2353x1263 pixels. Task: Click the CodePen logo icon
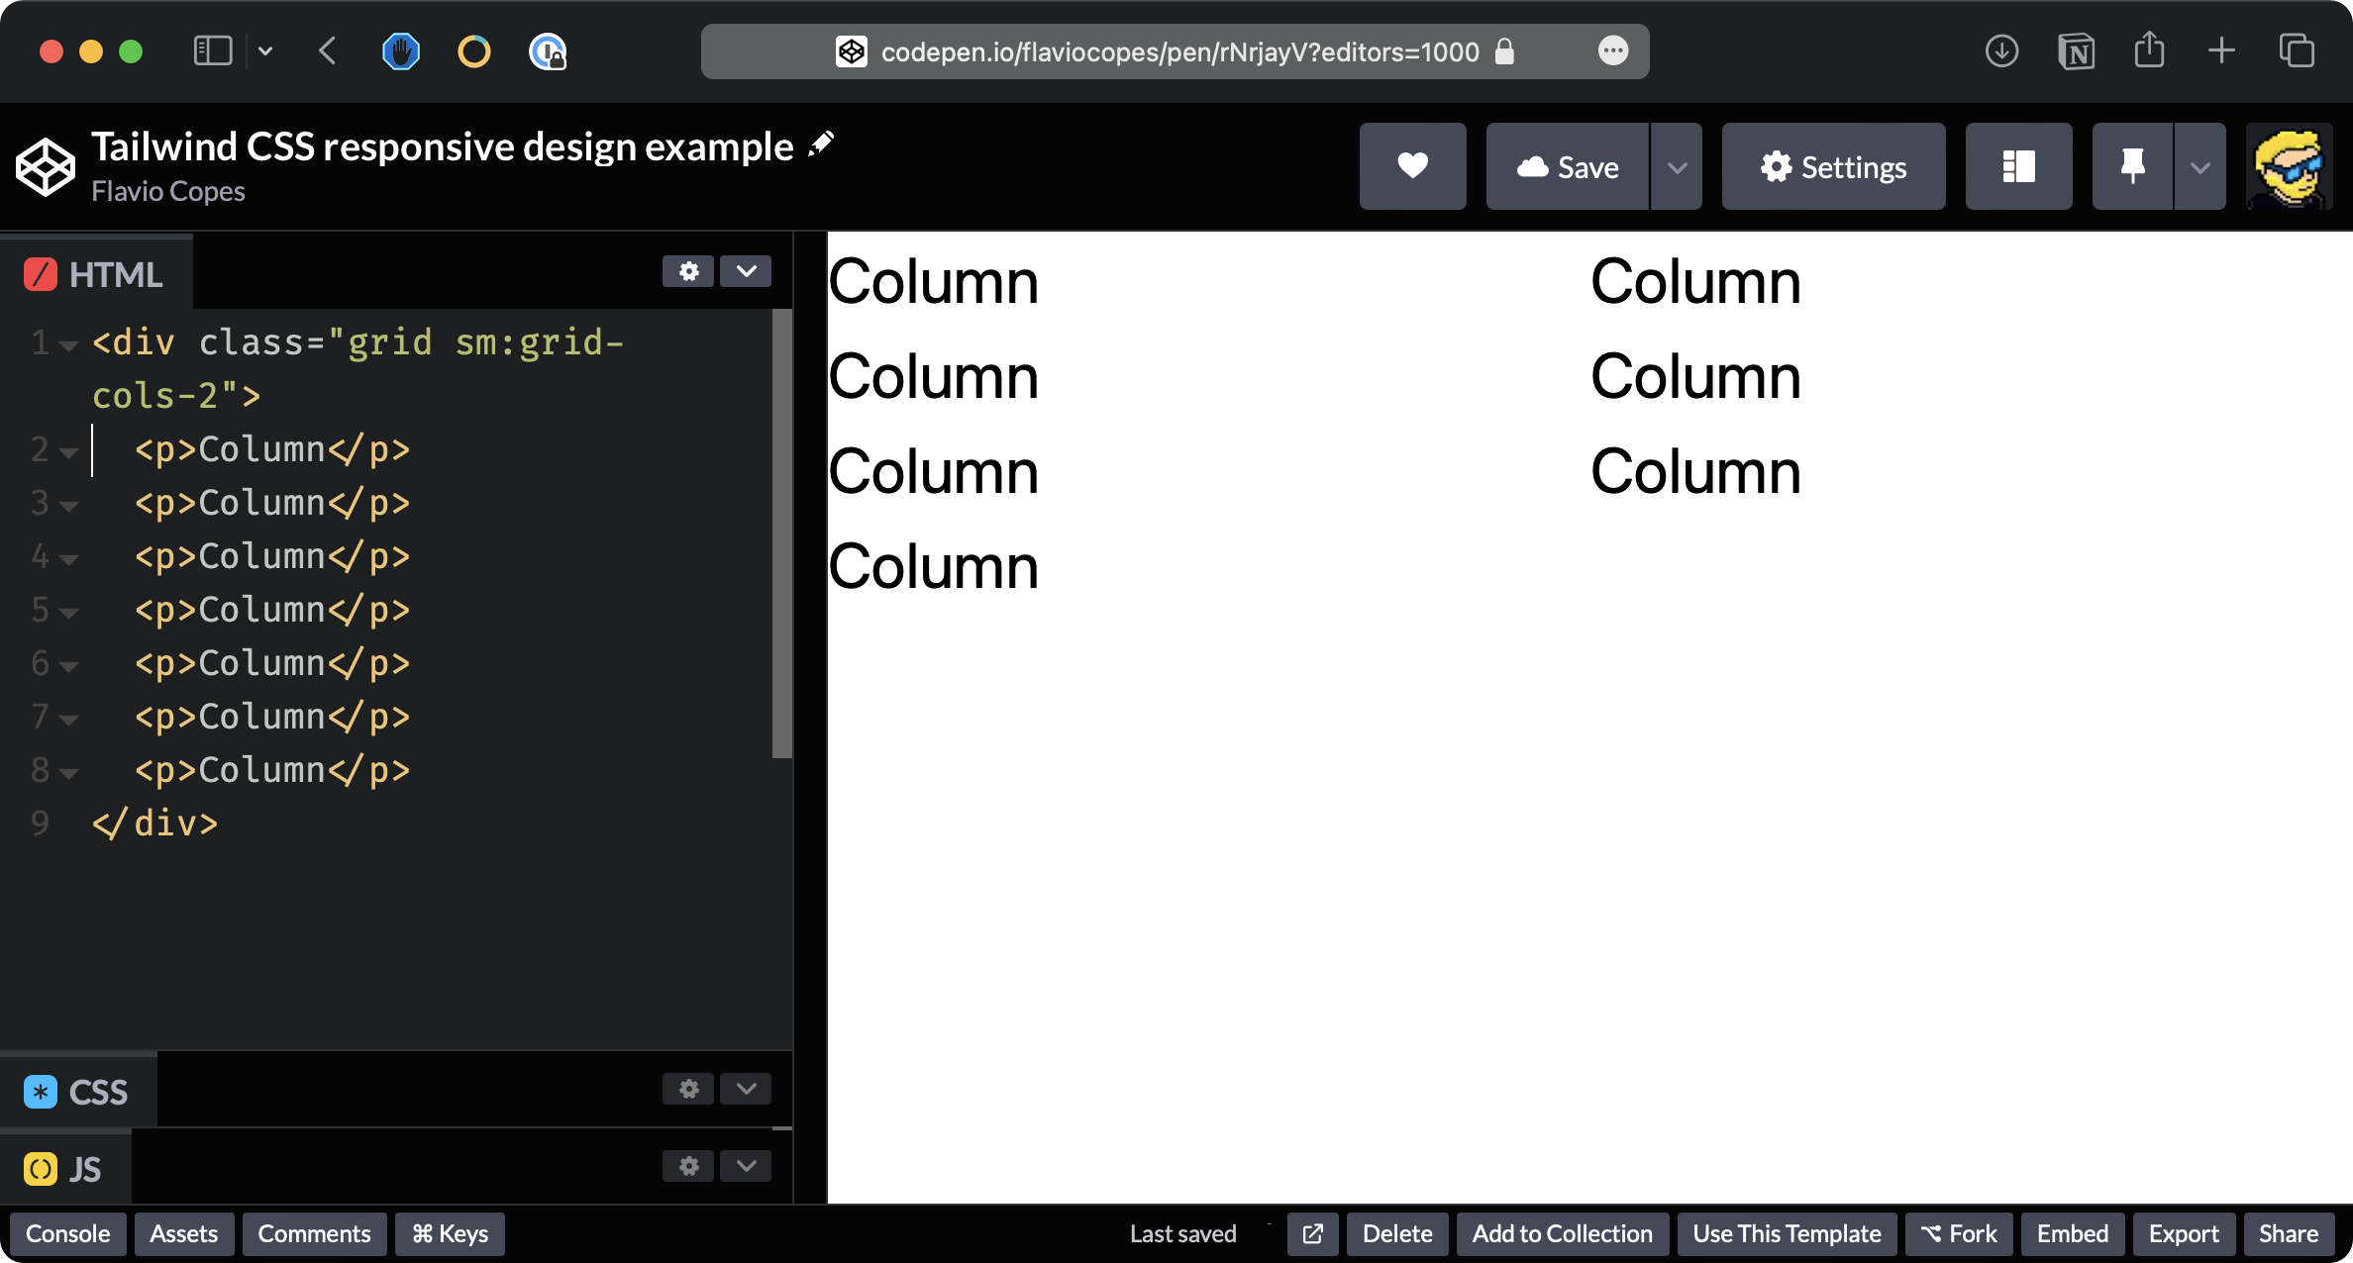pyautogui.click(x=46, y=166)
